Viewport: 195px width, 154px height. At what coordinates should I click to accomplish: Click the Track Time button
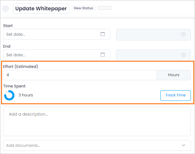click(x=175, y=95)
